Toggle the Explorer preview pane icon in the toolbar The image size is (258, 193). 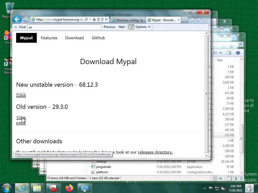tap(229, 53)
